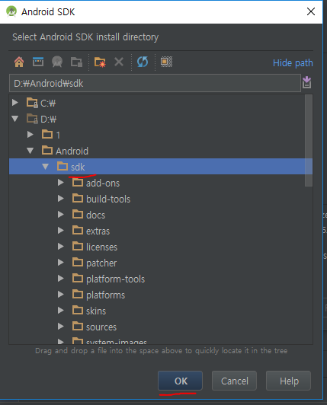Refresh the file tree with sync icon
327x405 pixels.
[143, 62]
